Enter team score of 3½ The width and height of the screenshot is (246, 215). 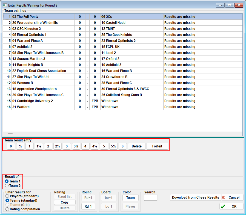[x=76, y=146]
